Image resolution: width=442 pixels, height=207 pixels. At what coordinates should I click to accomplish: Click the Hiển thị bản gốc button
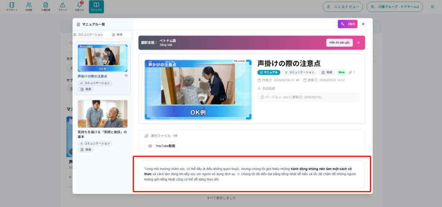(x=340, y=43)
